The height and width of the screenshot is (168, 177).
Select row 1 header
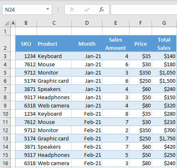(x=5, y=31)
